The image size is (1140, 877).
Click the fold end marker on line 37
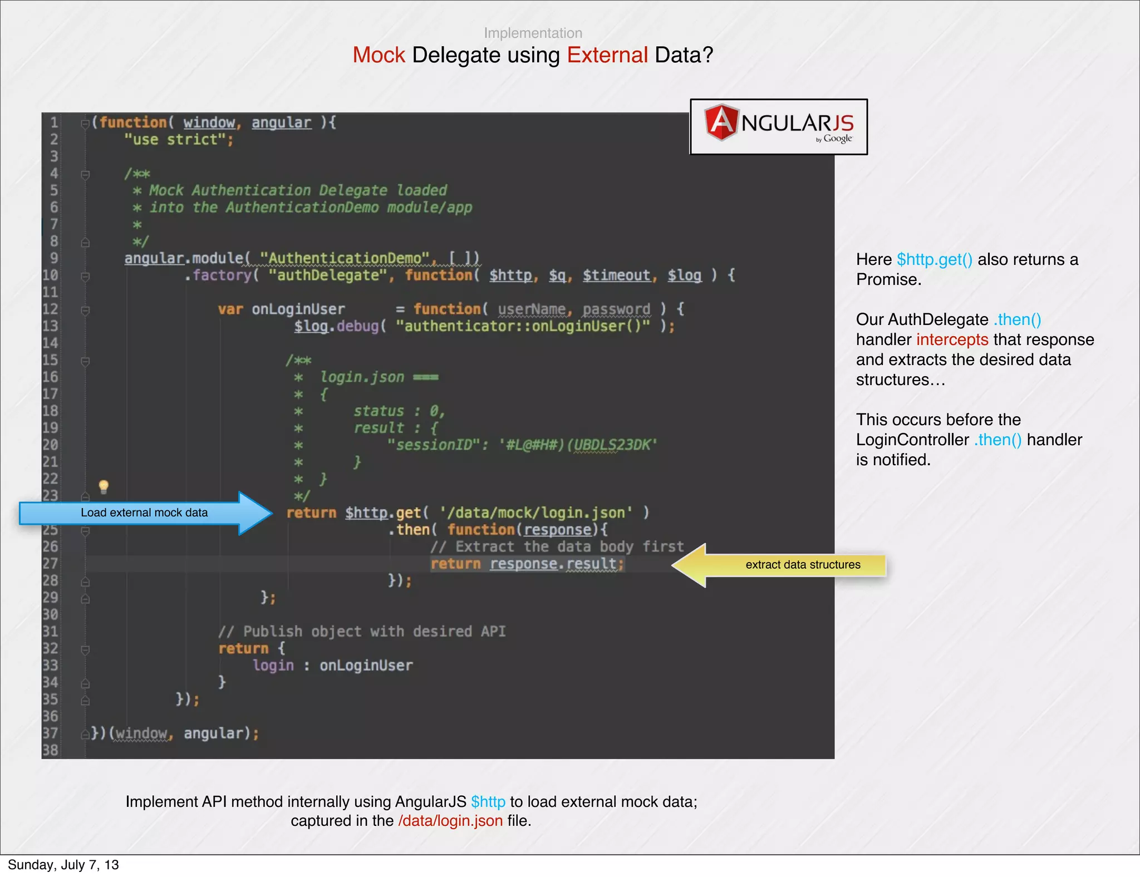click(85, 735)
